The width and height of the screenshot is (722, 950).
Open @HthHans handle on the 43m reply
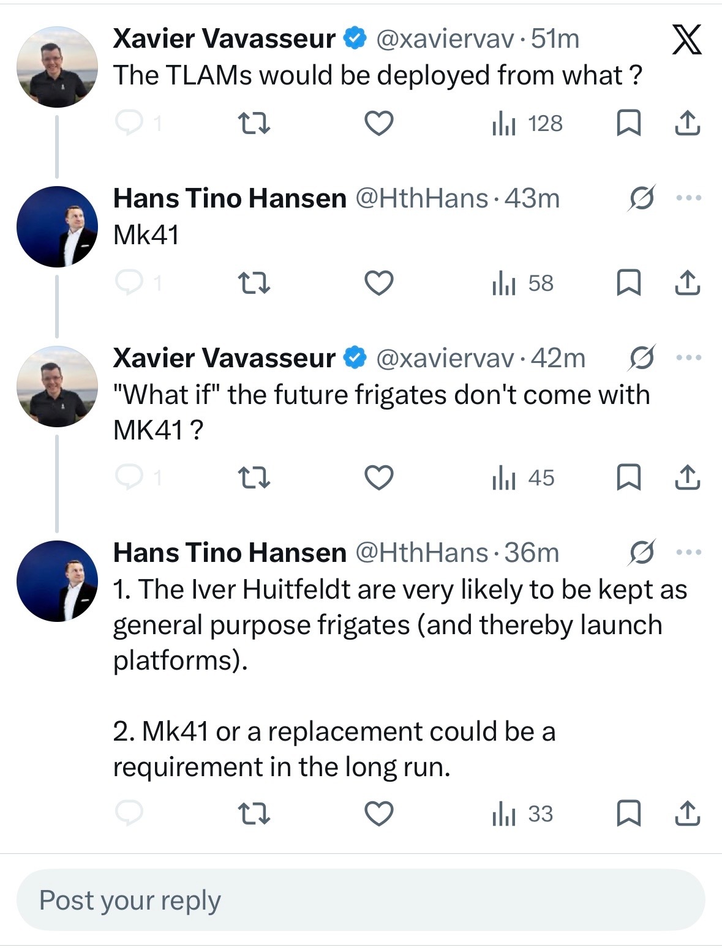click(421, 198)
